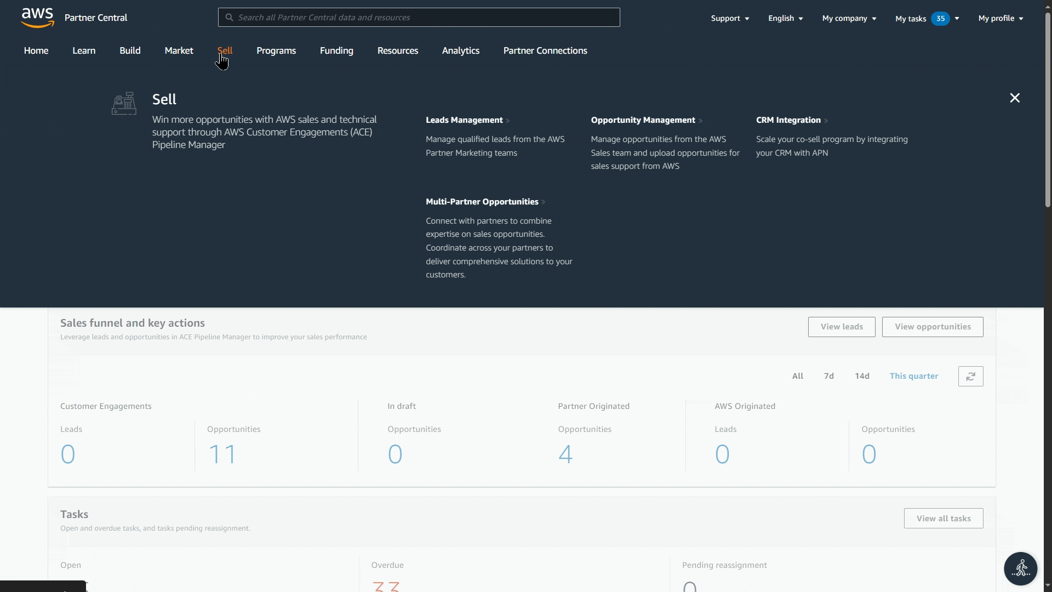Open the Multi-Partner Opportunities link
Image resolution: width=1052 pixels, height=592 pixels.
[x=482, y=202]
